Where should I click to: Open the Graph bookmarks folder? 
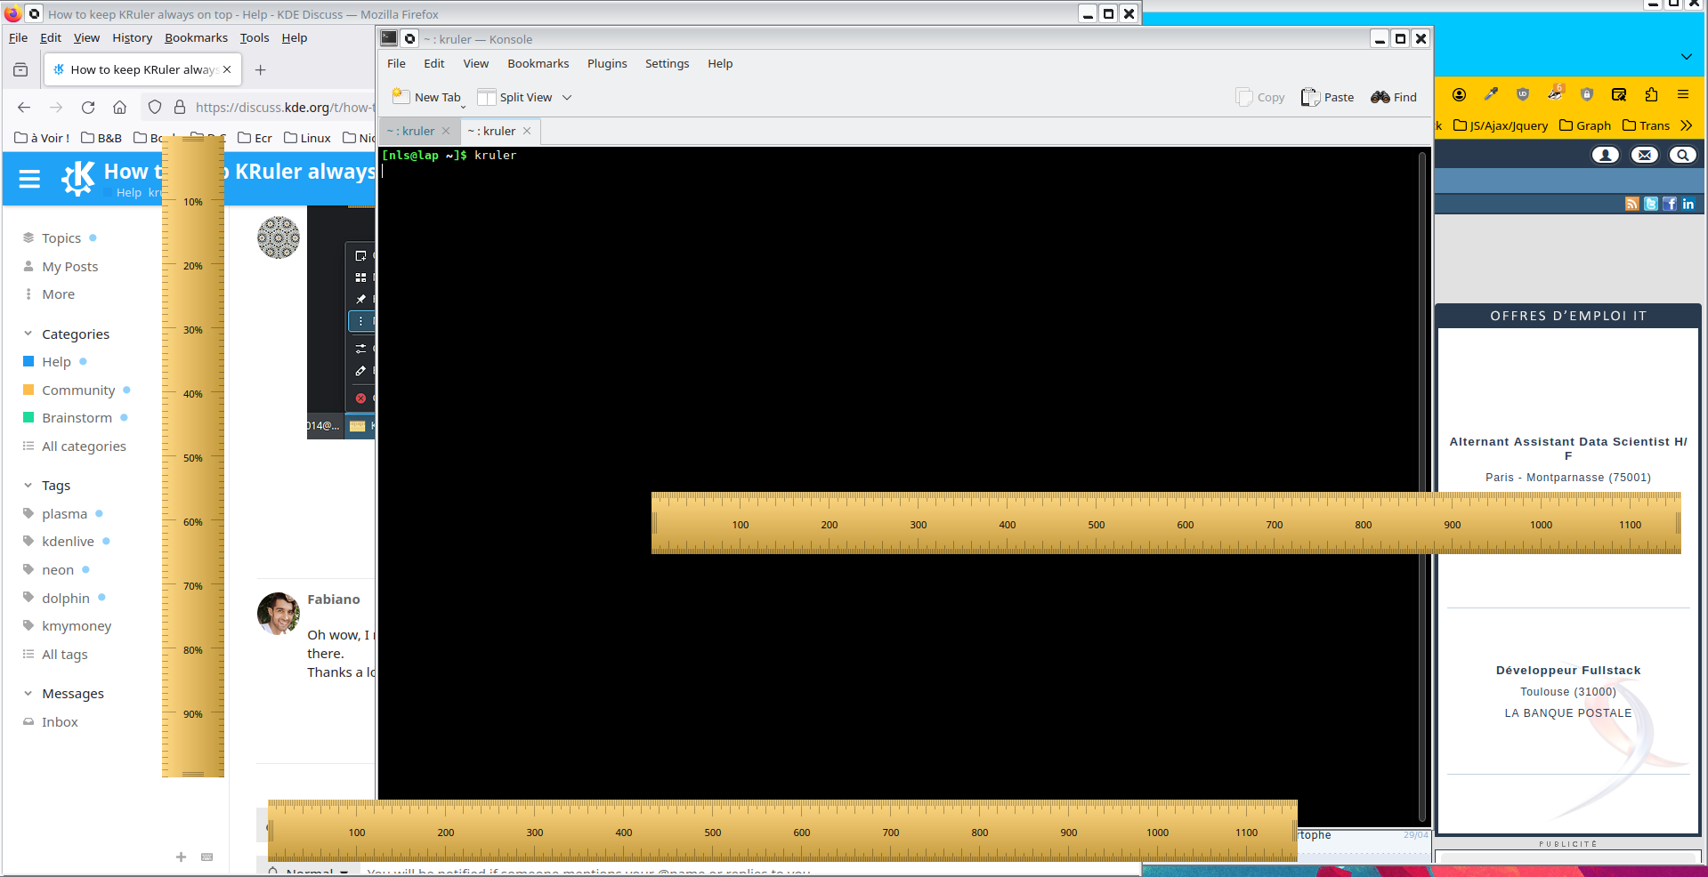[1585, 125]
